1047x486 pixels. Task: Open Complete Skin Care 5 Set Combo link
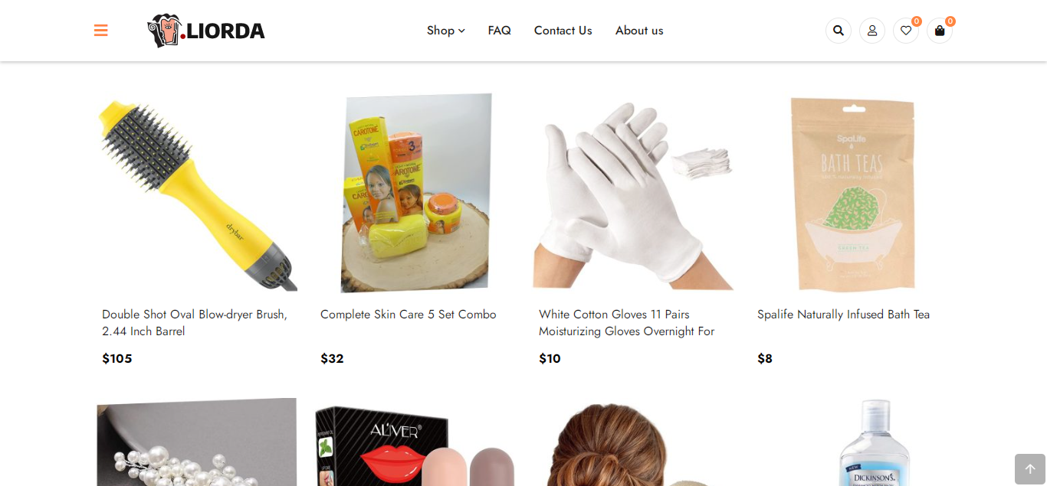[409, 315]
